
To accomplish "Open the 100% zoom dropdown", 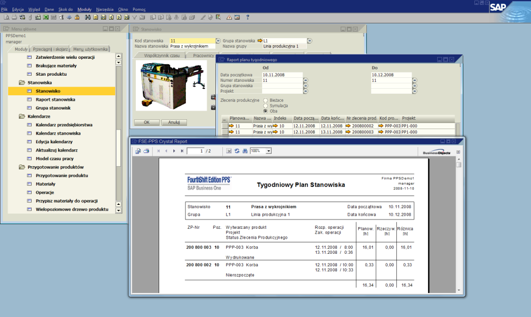I will tap(269, 151).
